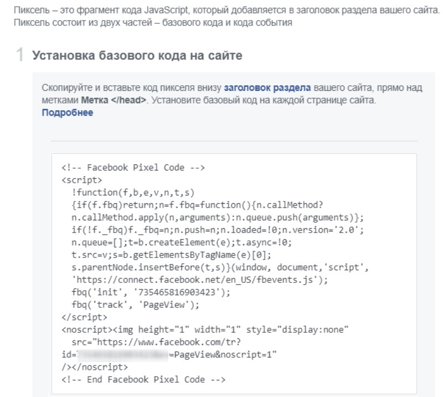
Task: Click the line containing n.version='2.0'
Action: (218, 230)
